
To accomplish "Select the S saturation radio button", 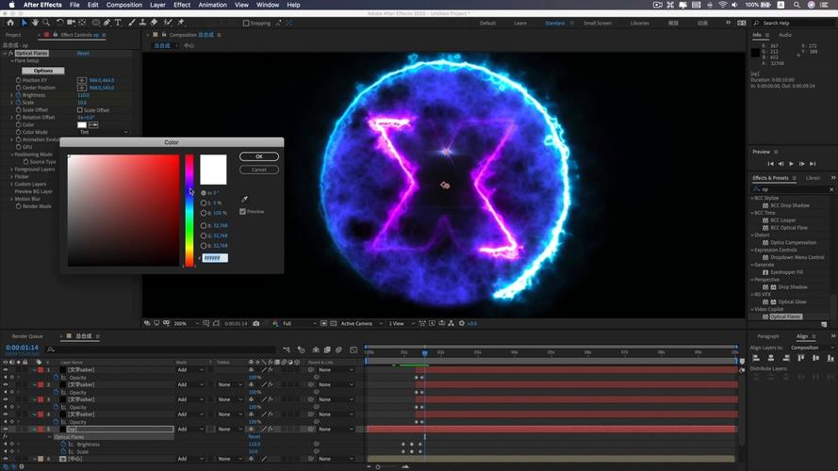I will point(203,203).
